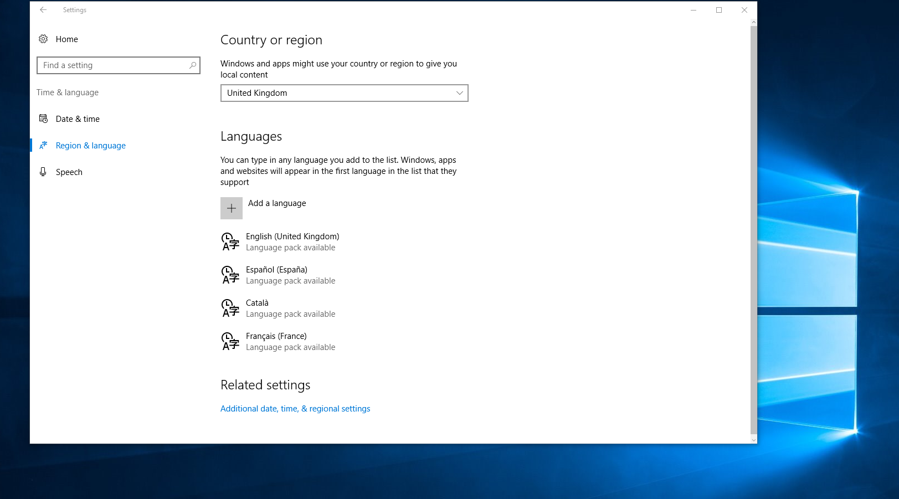This screenshot has height=499, width=899.
Task: Click the search magnifier icon
Action: tap(193, 65)
